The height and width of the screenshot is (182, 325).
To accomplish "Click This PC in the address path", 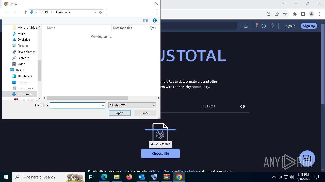I will (x=44, y=12).
